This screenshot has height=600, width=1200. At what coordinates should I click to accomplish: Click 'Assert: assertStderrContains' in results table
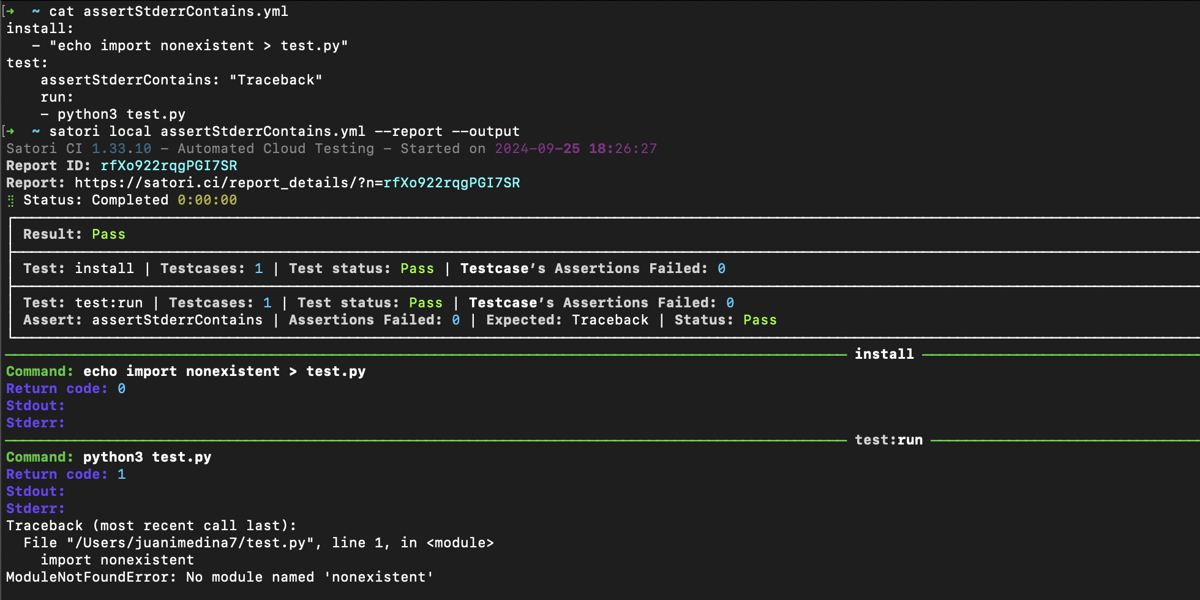point(143,320)
